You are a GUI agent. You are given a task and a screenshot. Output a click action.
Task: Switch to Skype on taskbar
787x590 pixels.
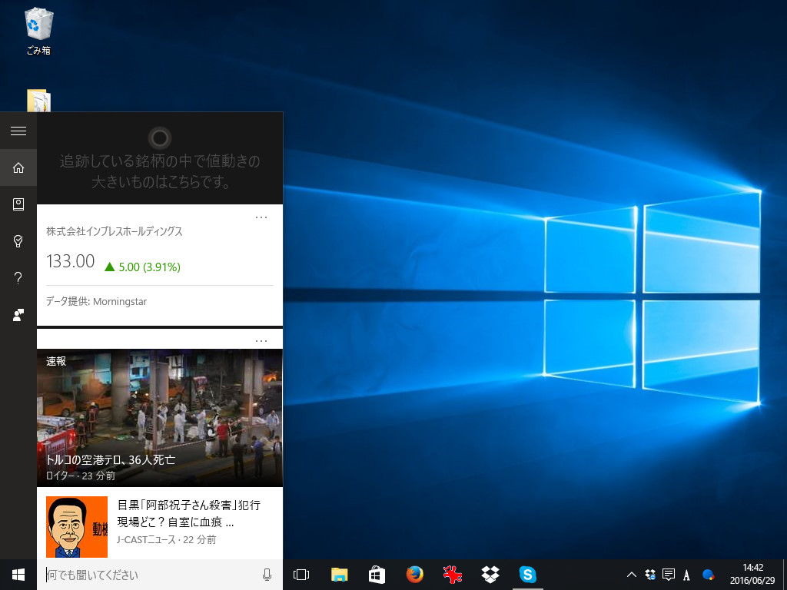click(x=527, y=575)
